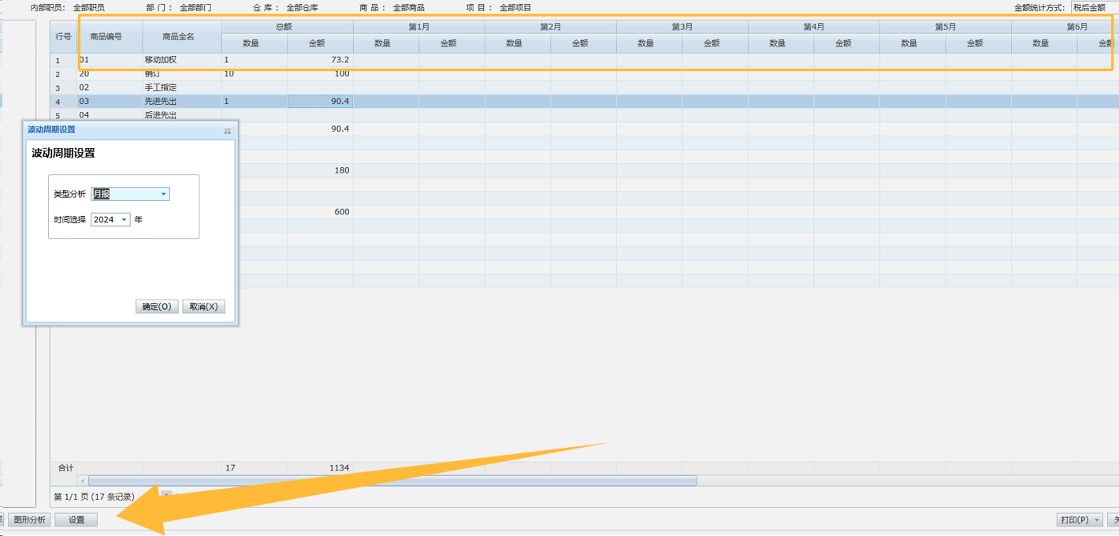Select the 商品全名 column header
The width and height of the screenshot is (1119, 536).
(179, 36)
